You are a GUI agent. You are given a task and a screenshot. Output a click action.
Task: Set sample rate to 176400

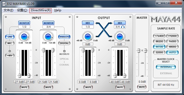159,36
